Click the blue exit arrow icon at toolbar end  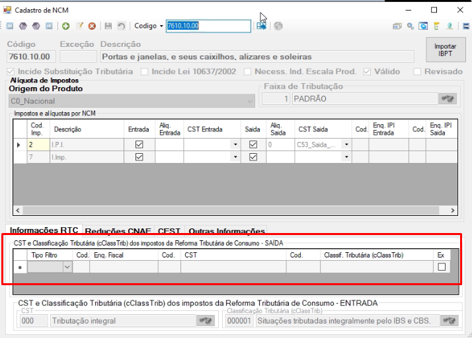coord(466,26)
